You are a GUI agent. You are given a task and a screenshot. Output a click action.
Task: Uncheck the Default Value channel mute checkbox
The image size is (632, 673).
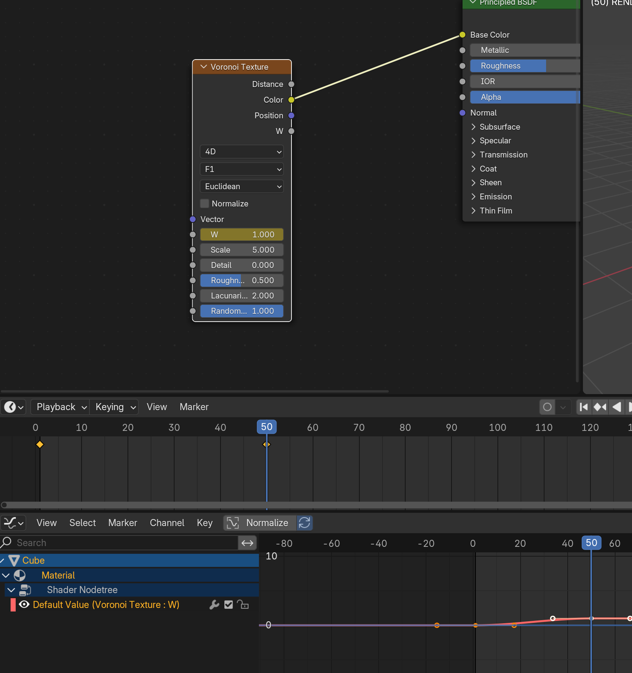229,605
